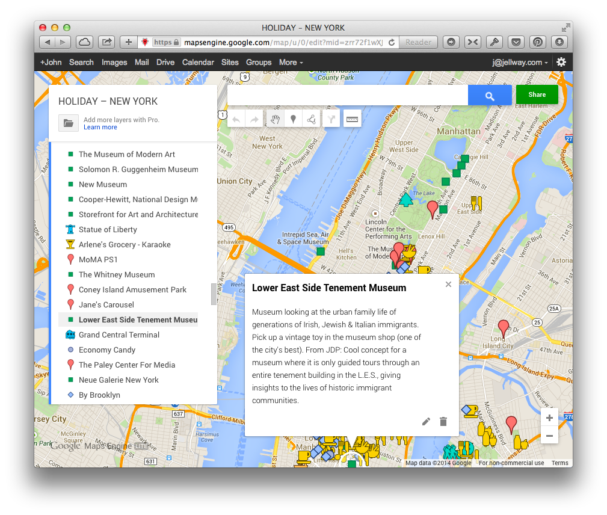This screenshot has height=515, width=607.
Task: Select Solomon R. Guggenheim Museum entry
Action: [138, 169]
